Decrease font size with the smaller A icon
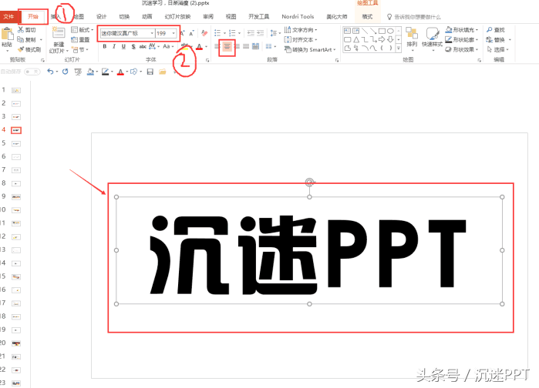Viewport: 539px width, 388px height. [191, 33]
